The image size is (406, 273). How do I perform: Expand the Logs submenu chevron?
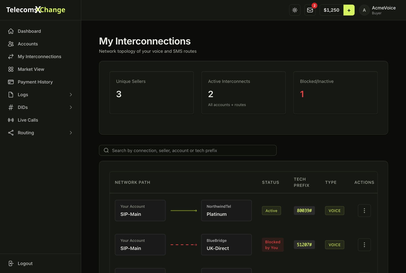71,94
